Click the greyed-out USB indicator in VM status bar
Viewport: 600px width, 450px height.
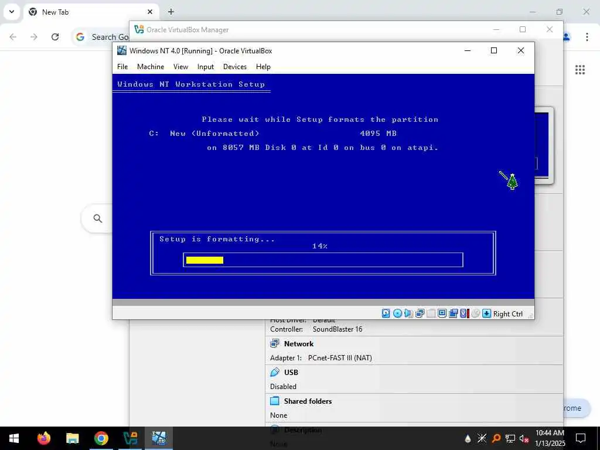pyautogui.click(x=431, y=313)
